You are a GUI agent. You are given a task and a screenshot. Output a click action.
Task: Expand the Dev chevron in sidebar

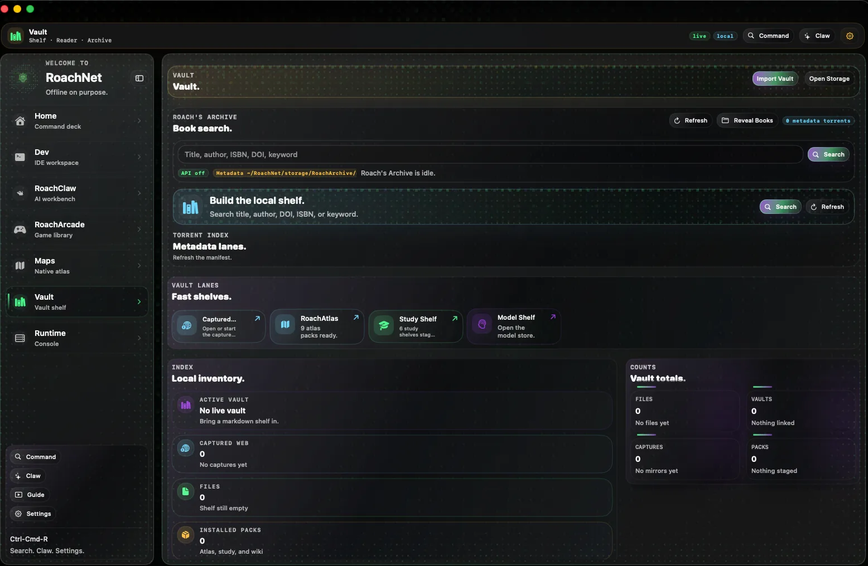pos(139,157)
